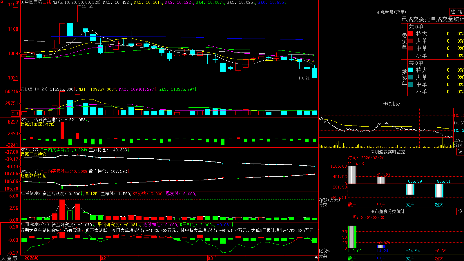Click the 03 month timeline marker
This screenshot has width=464, height=261.
(x=210, y=258)
